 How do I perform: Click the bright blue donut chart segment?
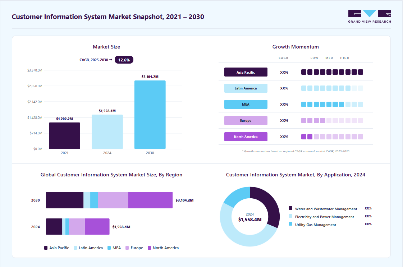click(x=238, y=196)
